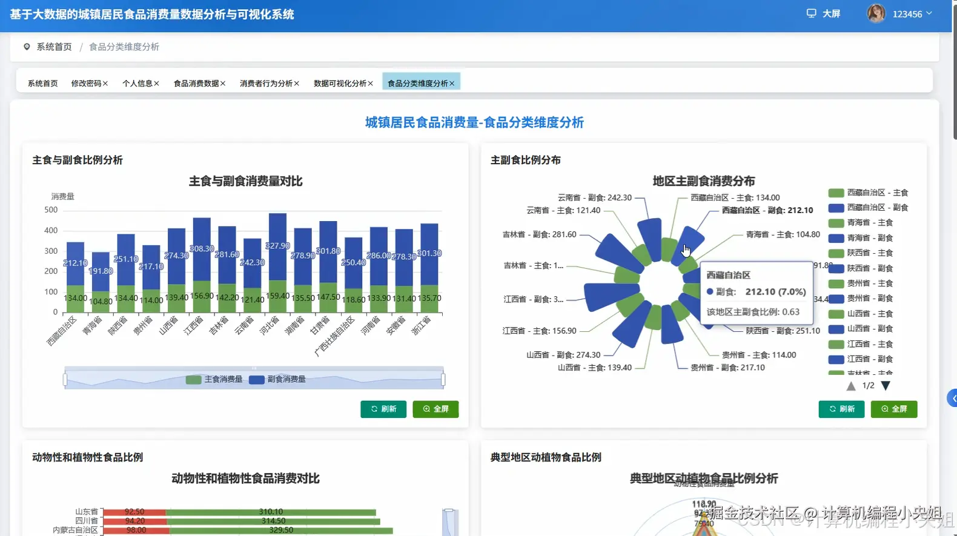Click rose chart label 贵州省 - 主食: 114.00
The width and height of the screenshot is (957, 536).
tap(759, 355)
